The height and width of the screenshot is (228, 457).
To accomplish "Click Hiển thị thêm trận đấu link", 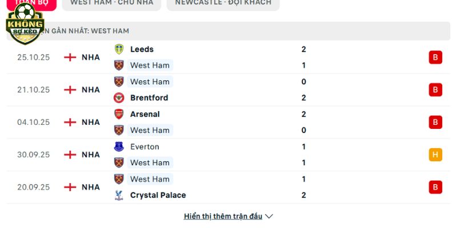I will [x=223, y=217].
